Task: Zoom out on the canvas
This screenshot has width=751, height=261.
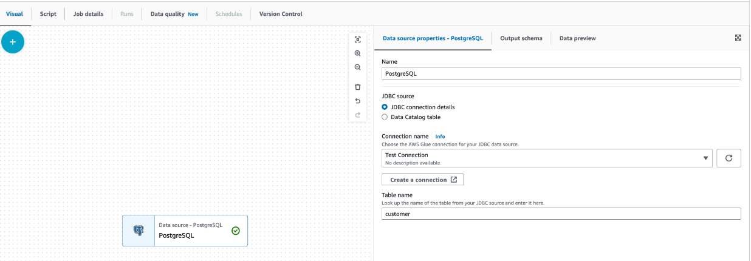Action: click(357, 67)
